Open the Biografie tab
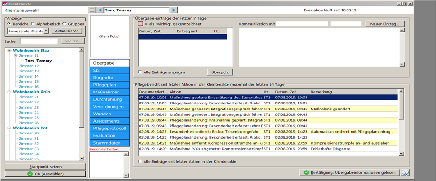 [109, 78]
